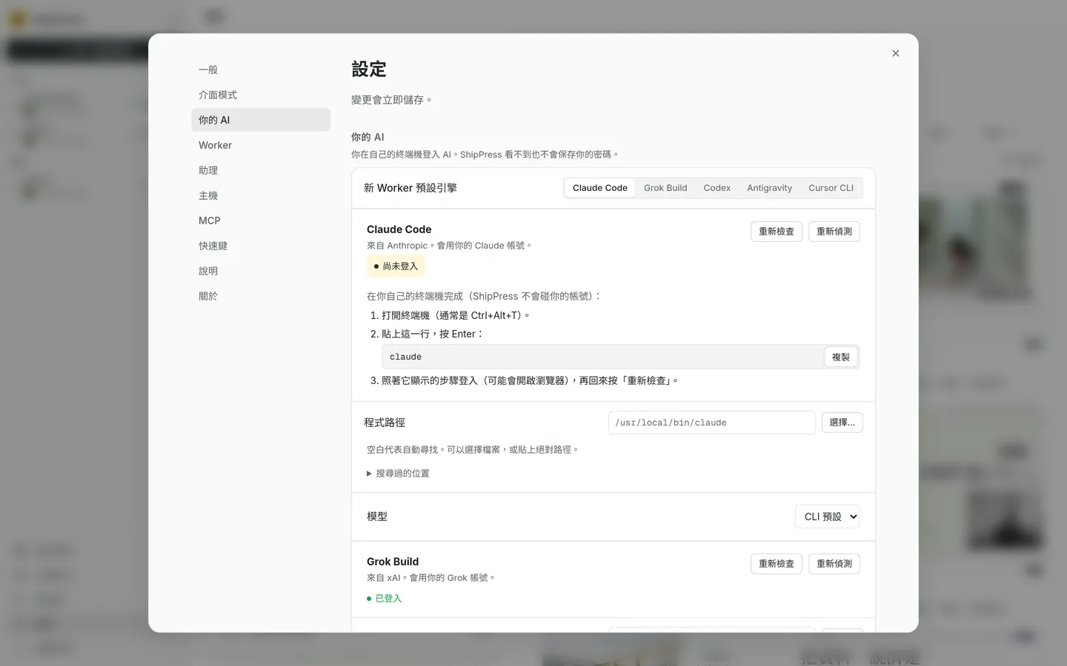Screen dimensions: 1067x666
Task: Click the 新 Worker 預設引擎 label
Action: click(410, 188)
